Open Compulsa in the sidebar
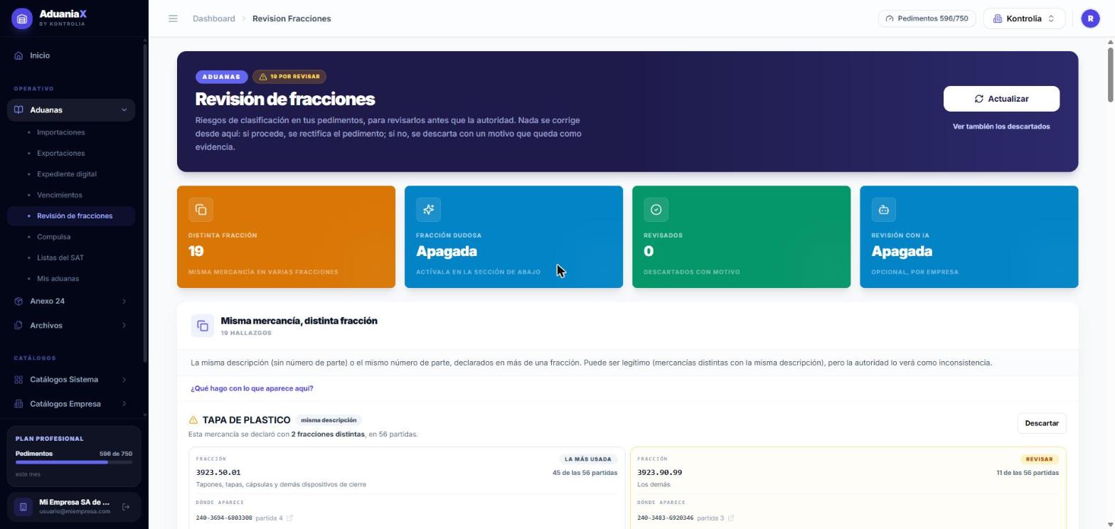The height and width of the screenshot is (529, 1115). [x=53, y=237]
